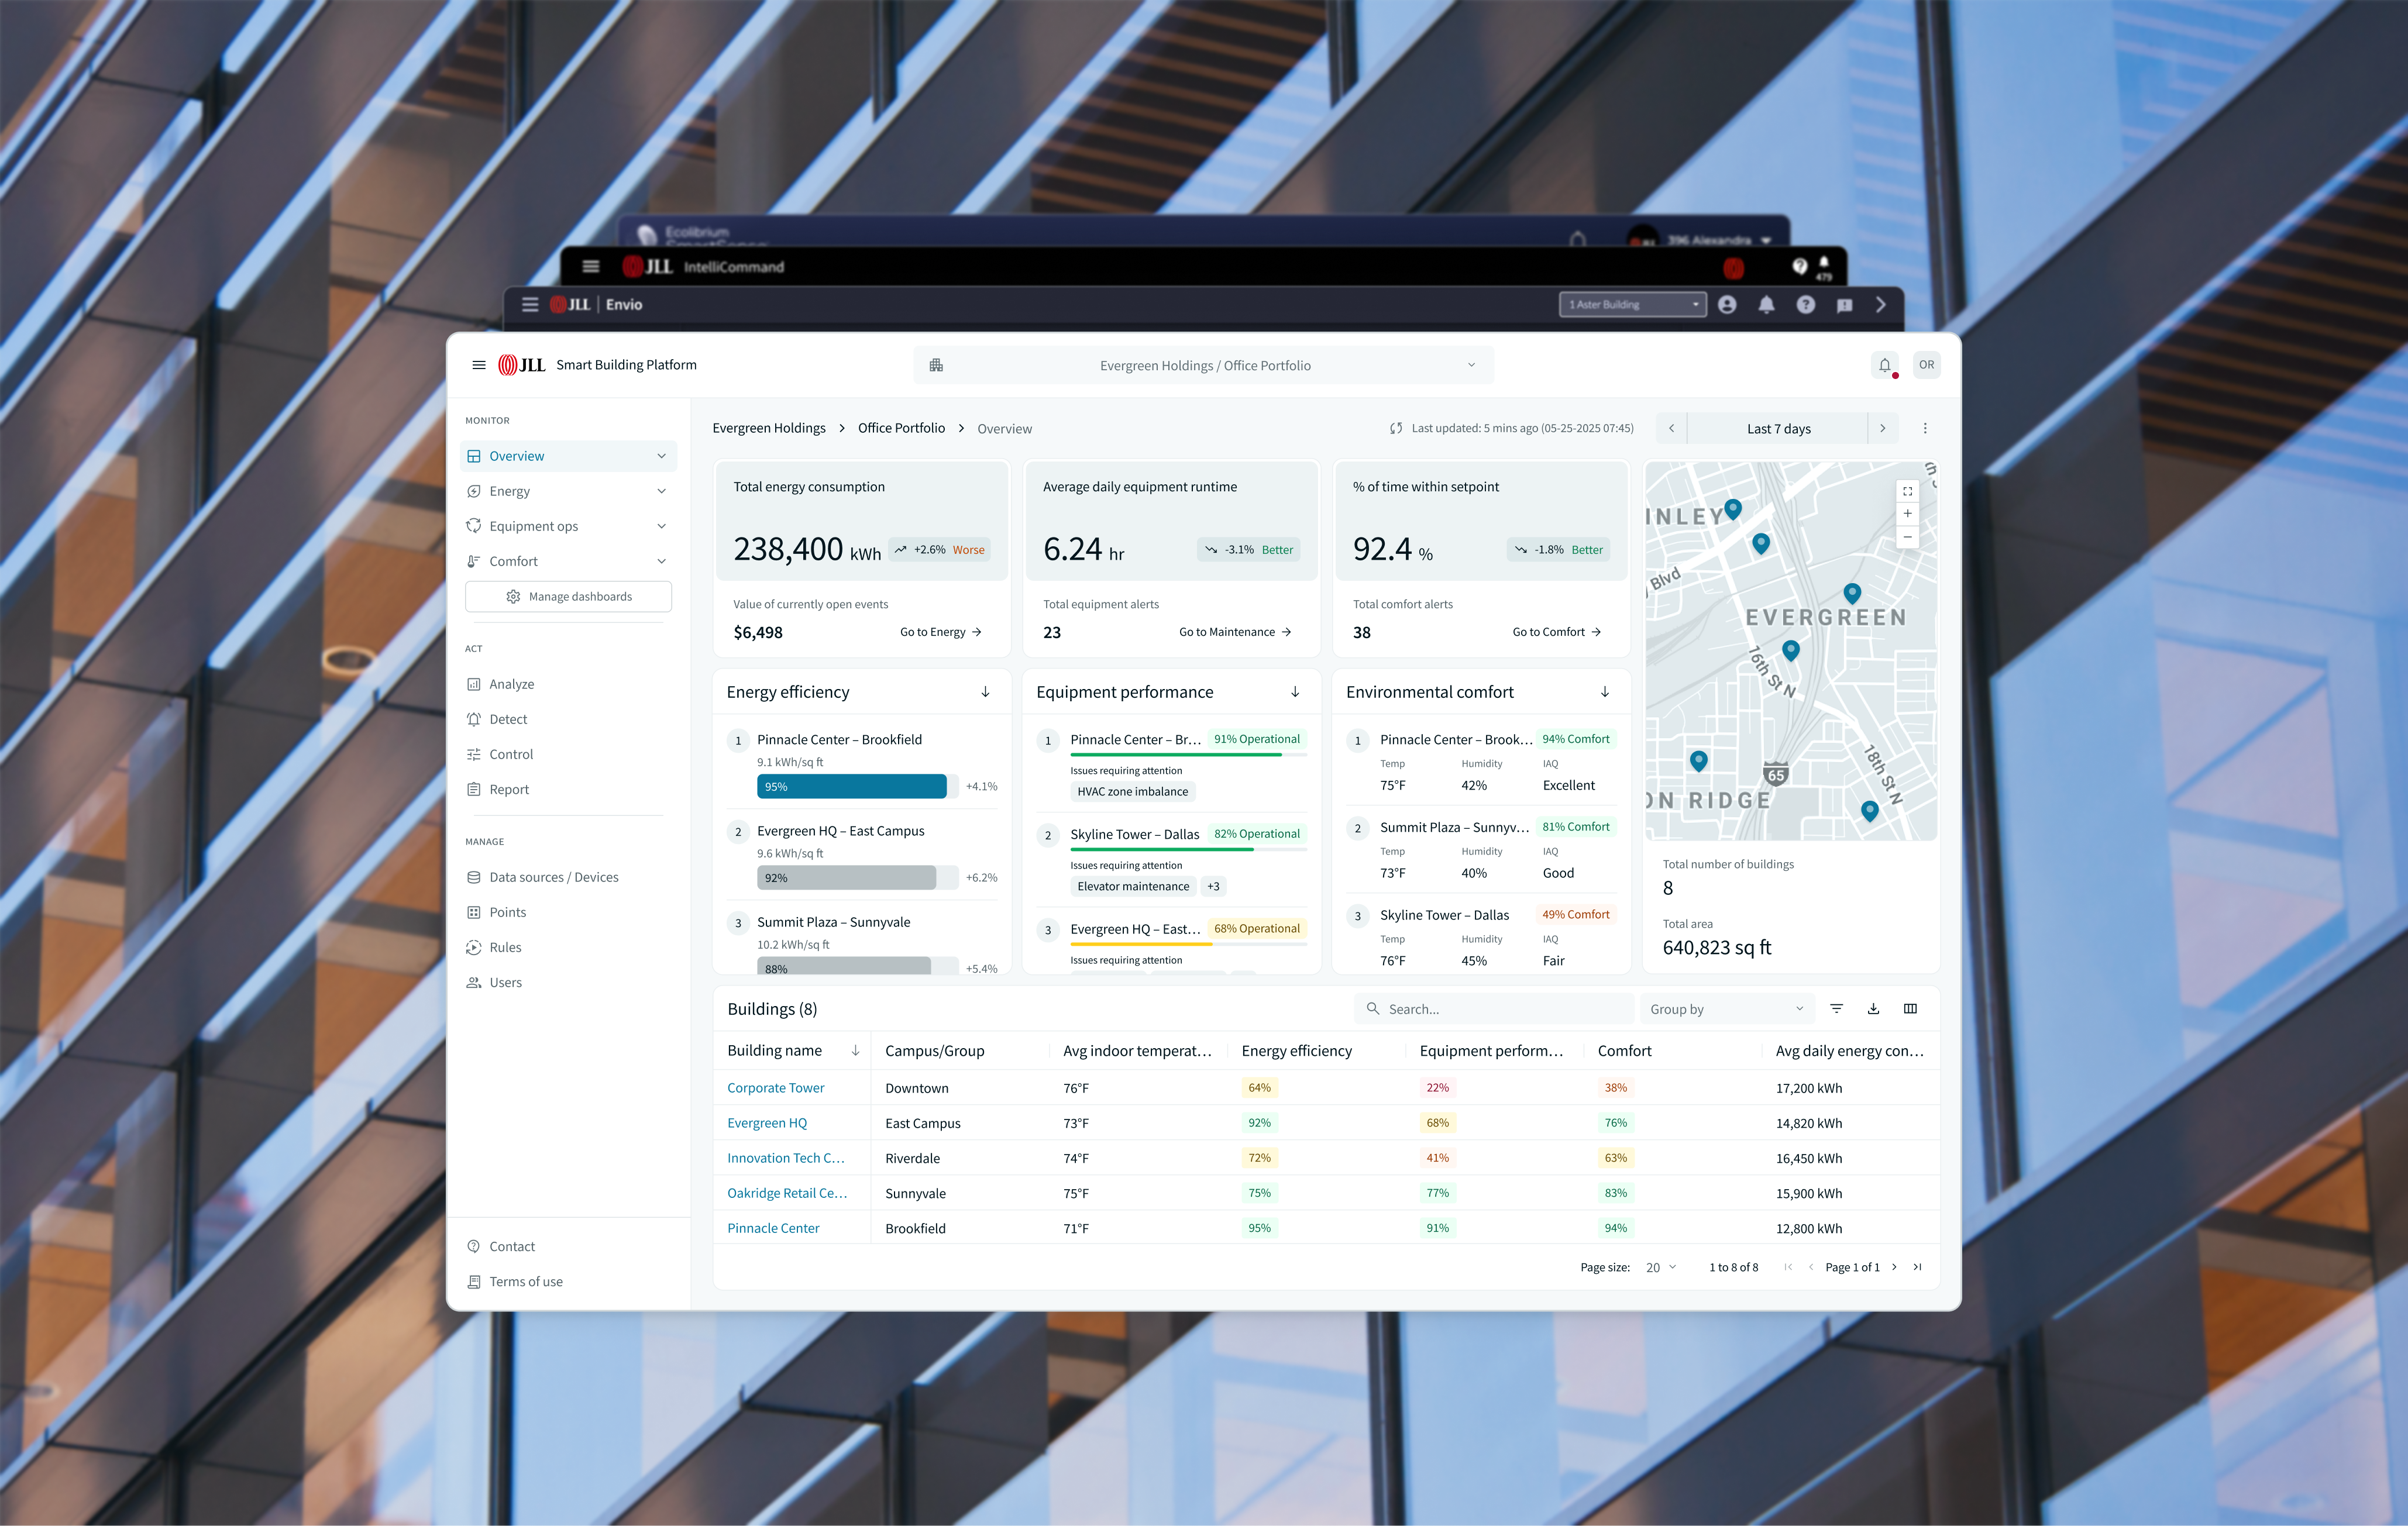This screenshot has height=1526, width=2408.
Task: Click the chat icon in Envio window
Action: tap(1844, 305)
